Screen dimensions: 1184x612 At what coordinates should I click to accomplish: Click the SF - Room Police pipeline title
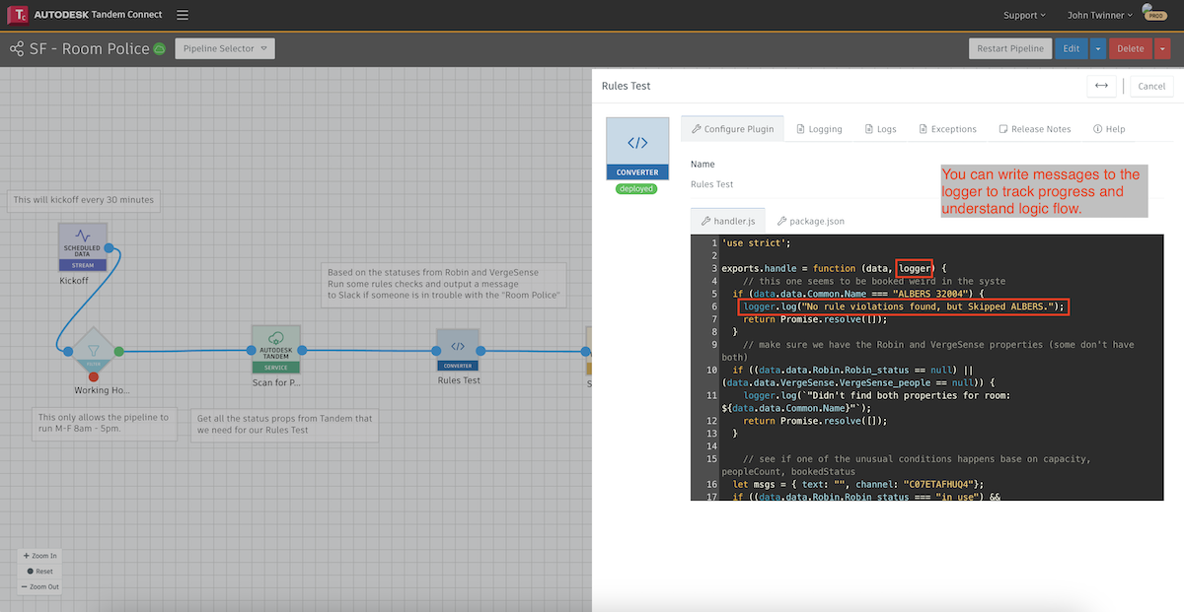(90, 48)
